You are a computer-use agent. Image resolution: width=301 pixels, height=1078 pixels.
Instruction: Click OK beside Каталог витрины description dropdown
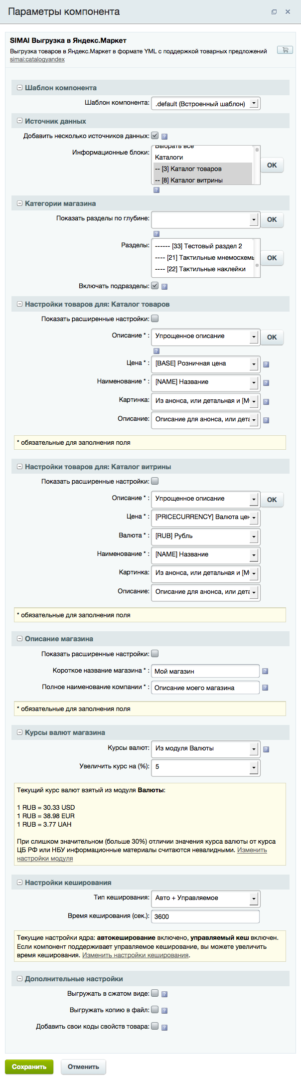tap(272, 499)
